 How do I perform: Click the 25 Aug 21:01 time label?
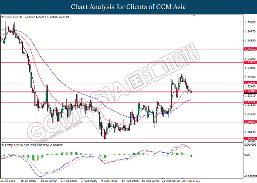pos(192,180)
